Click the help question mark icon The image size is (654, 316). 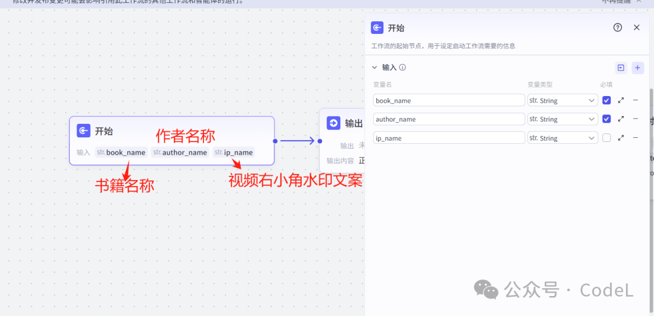617,27
